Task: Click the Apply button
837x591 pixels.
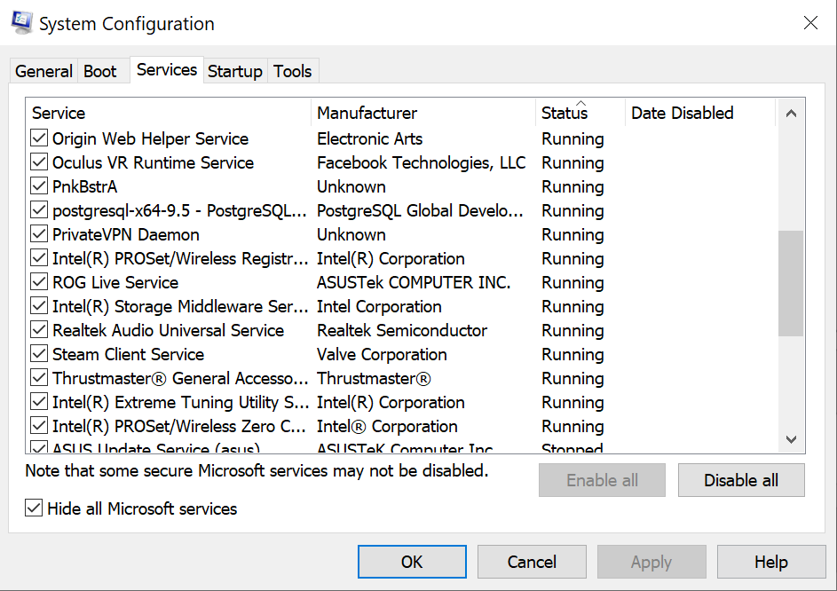Action: (651, 562)
